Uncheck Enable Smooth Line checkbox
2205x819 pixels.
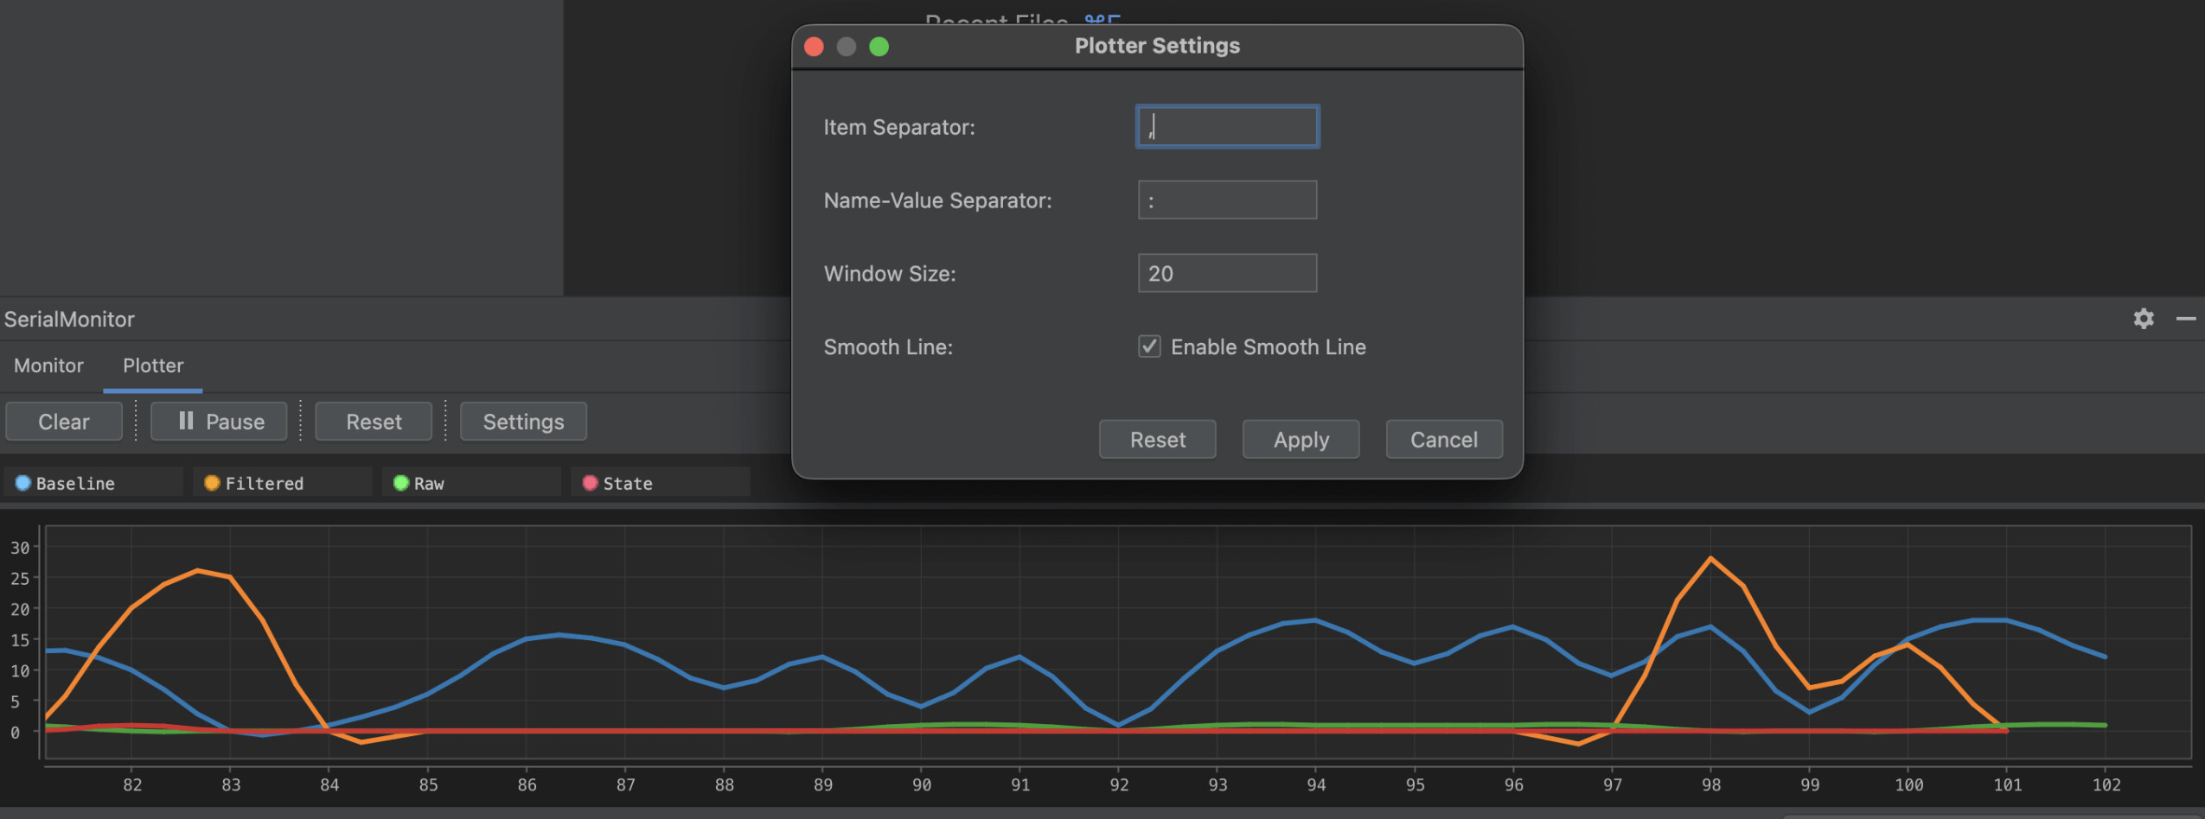1149,346
